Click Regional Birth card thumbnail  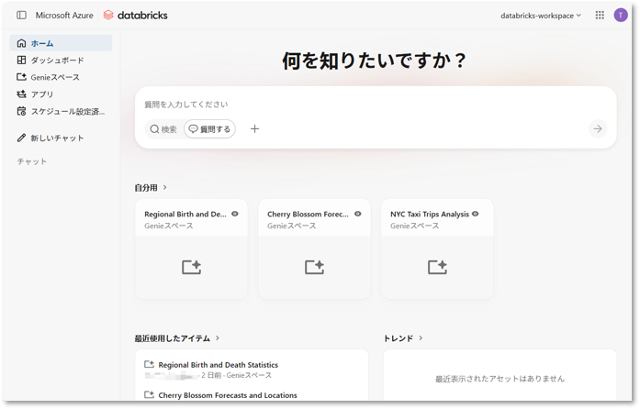coord(191,268)
